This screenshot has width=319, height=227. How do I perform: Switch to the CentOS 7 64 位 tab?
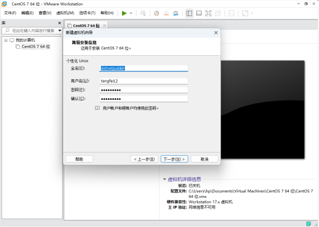tap(86, 26)
